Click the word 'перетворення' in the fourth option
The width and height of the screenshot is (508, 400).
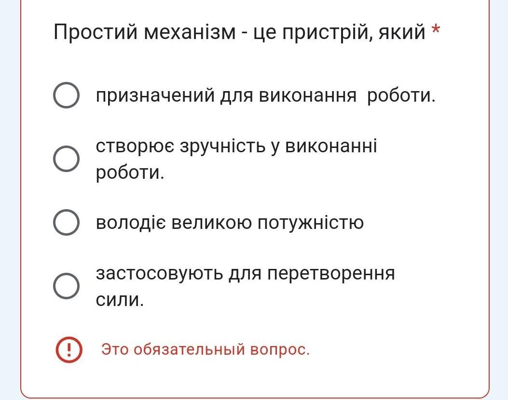tap(331, 274)
